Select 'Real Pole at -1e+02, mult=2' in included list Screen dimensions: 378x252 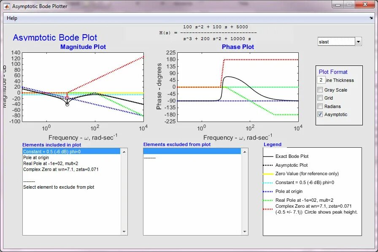71,163
